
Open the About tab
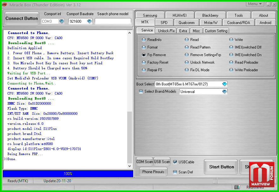[263, 15]
